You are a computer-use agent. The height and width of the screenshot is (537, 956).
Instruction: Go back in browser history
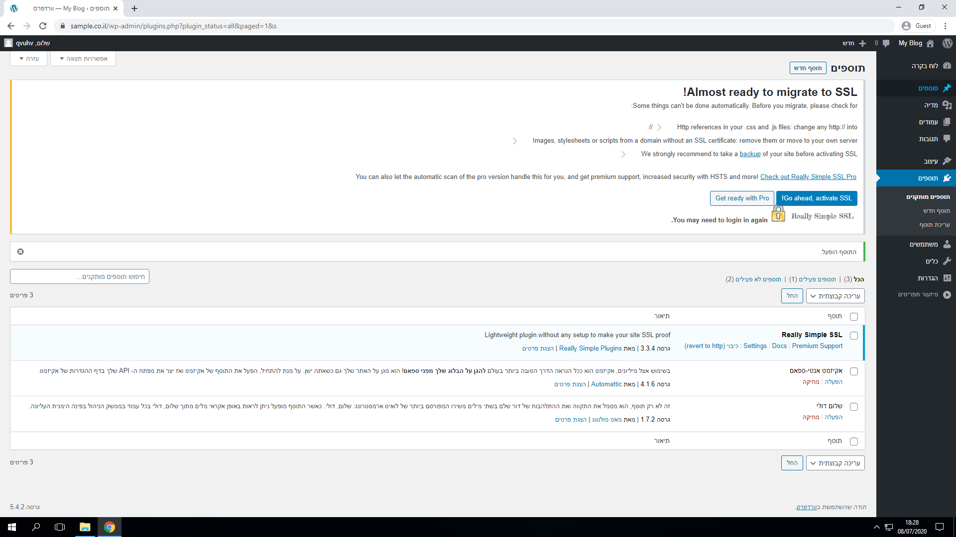tap(11, 26)
